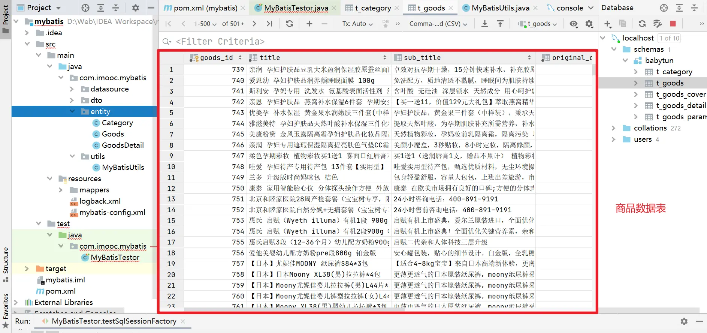Viewport: 707px width, 333px height.
Task: Click the import data upload icon
Action: tap(500, 24)
